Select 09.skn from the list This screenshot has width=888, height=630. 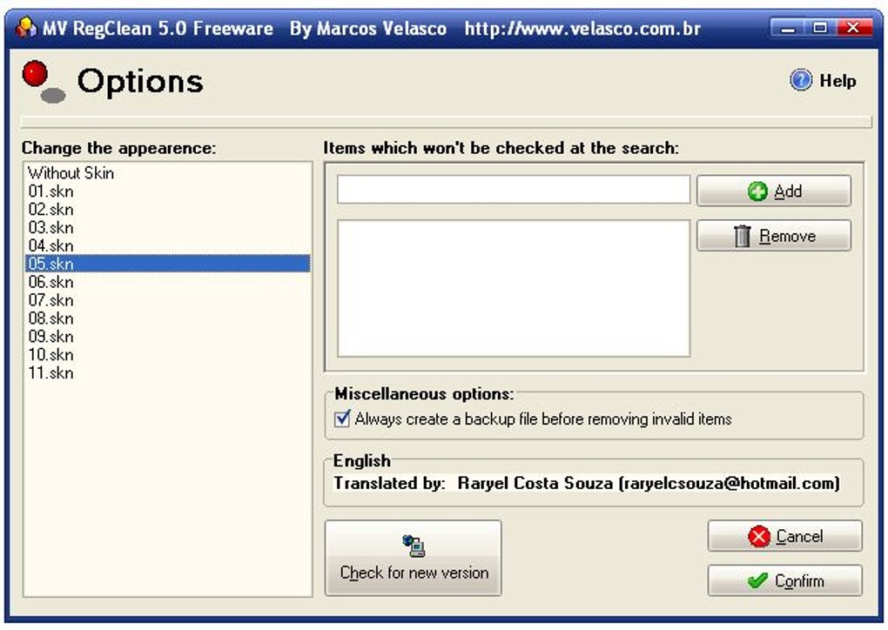(168, 336)
